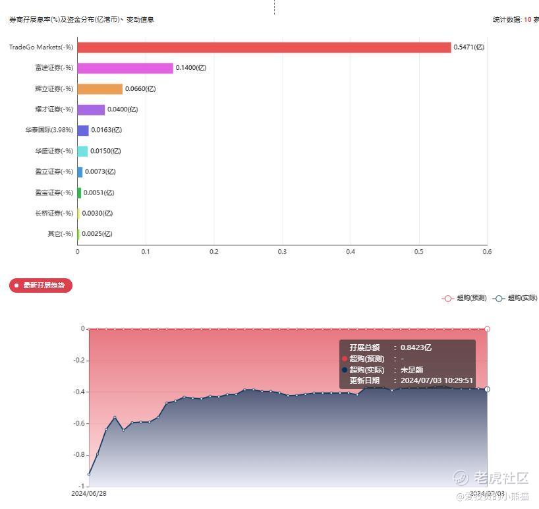The image size is (539, 509).
Task: Toggle the 超购(实际) legend series
Action: click(515, 298)
